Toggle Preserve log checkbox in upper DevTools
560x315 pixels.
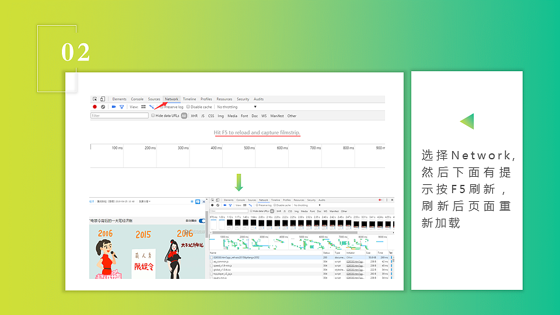(162, 107)
